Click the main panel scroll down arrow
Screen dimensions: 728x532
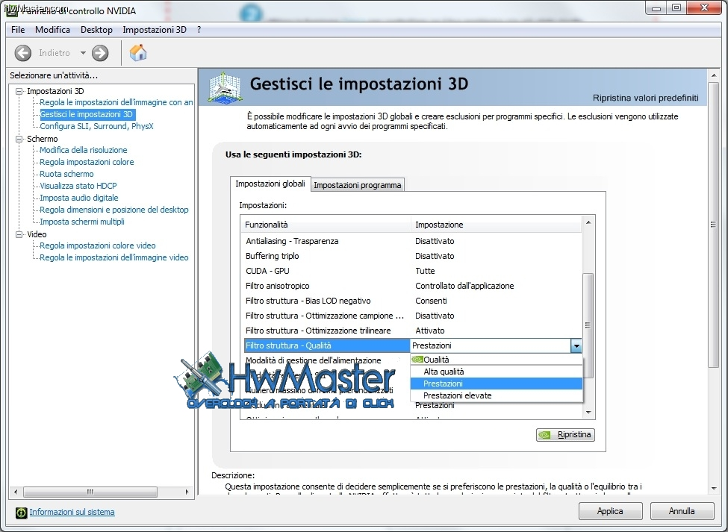point(714,489)
